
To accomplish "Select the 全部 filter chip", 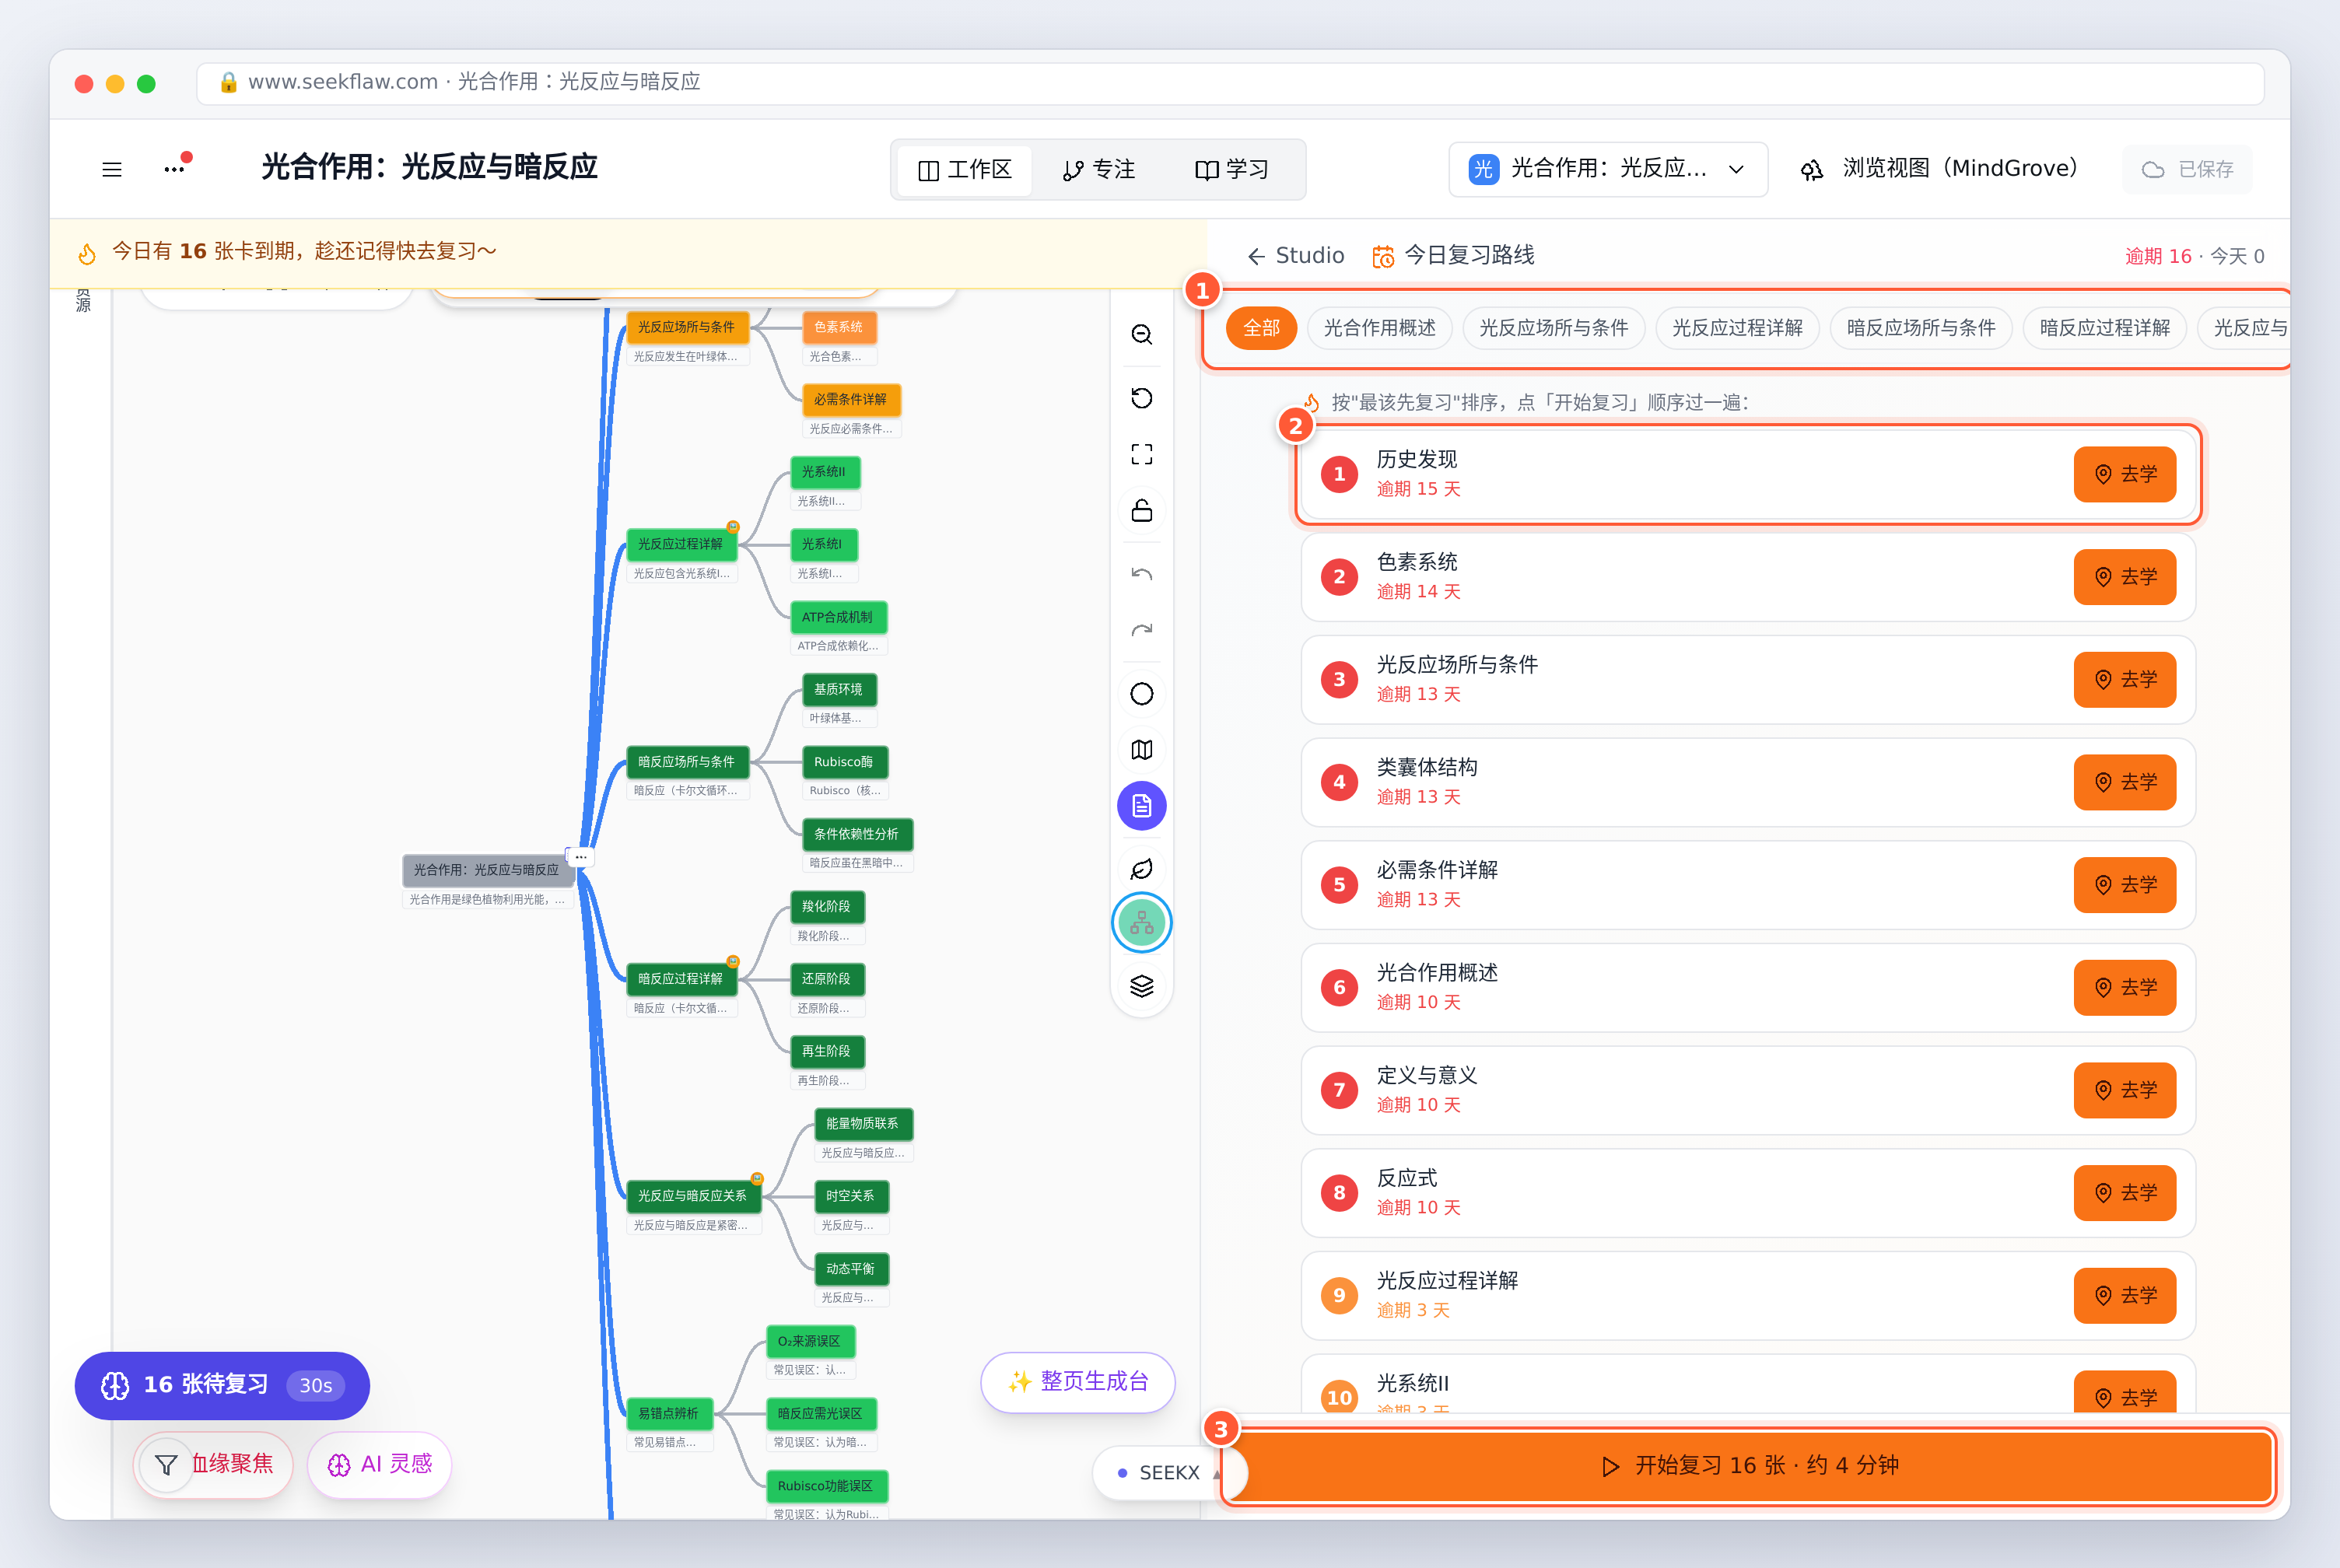I will click(x=1261, y=328).
